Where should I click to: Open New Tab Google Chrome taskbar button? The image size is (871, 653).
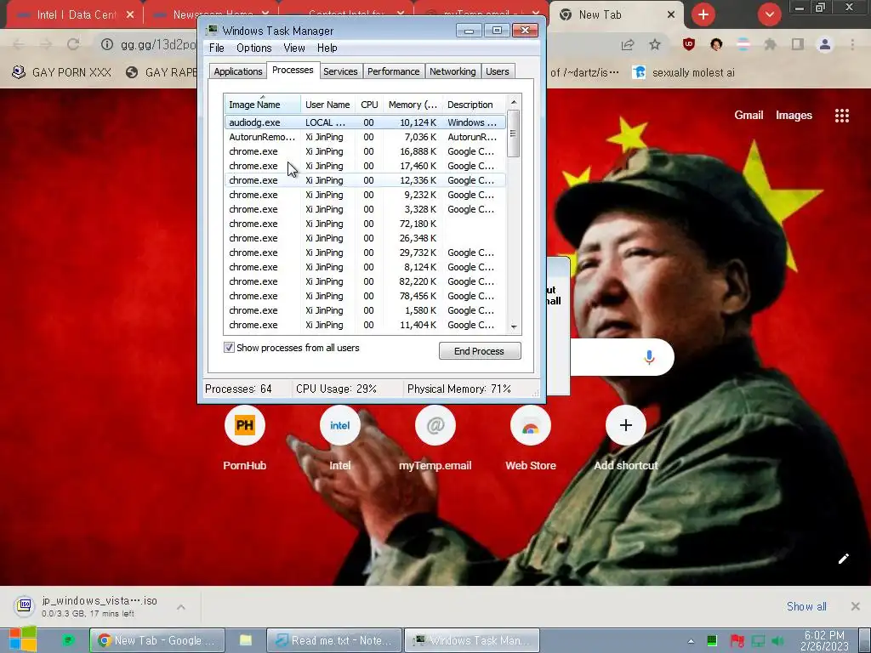point(157,640)
